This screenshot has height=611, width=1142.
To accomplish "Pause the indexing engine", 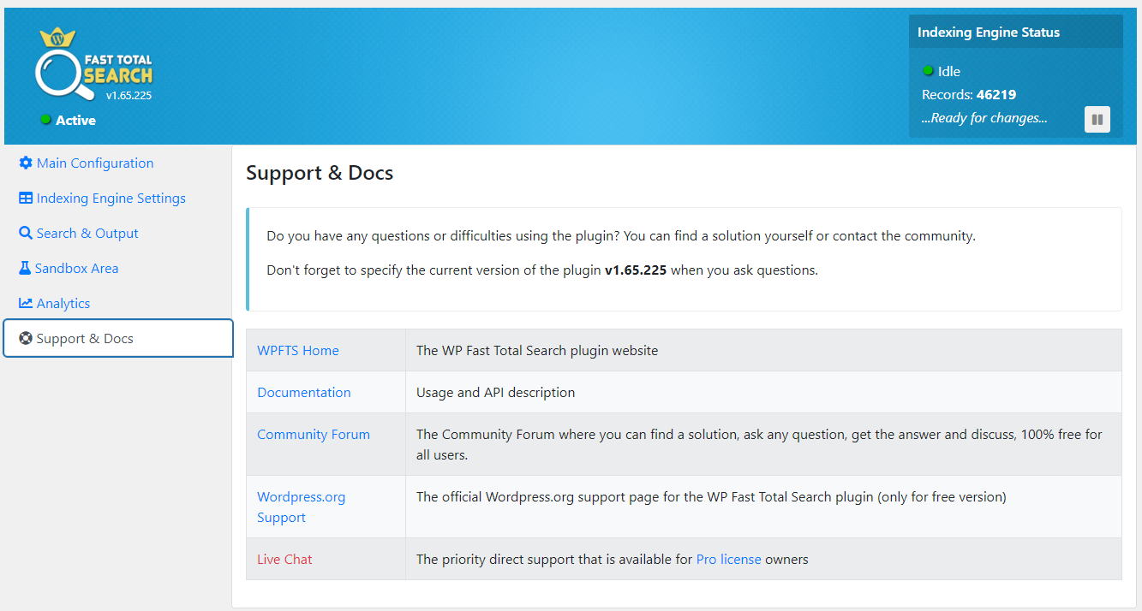I will pos(1097,120).
